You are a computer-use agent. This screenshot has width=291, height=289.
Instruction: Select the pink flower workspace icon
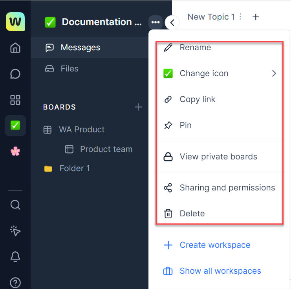(x=15, y=152)
